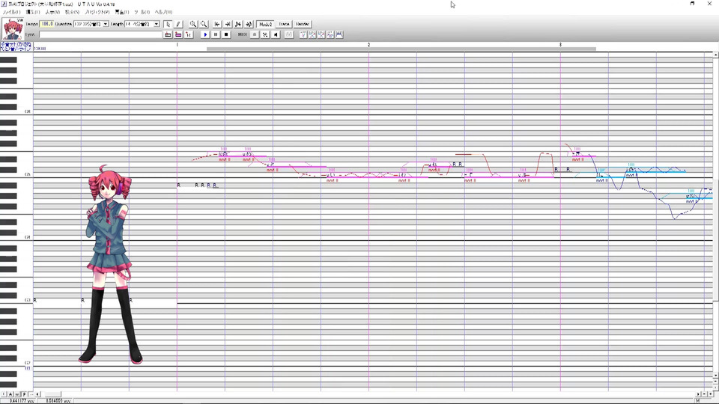
Task: Open the Quantize dropdown
Action: [106, 24]
